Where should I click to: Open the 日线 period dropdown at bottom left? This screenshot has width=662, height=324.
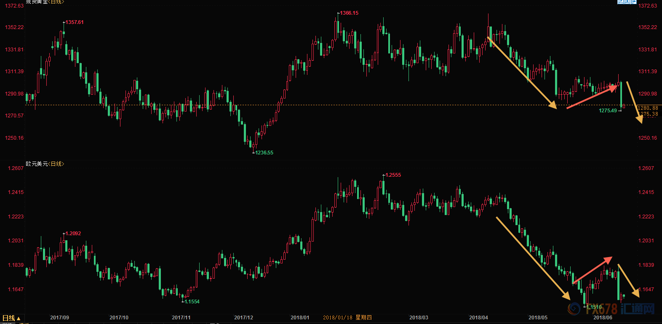11,318
